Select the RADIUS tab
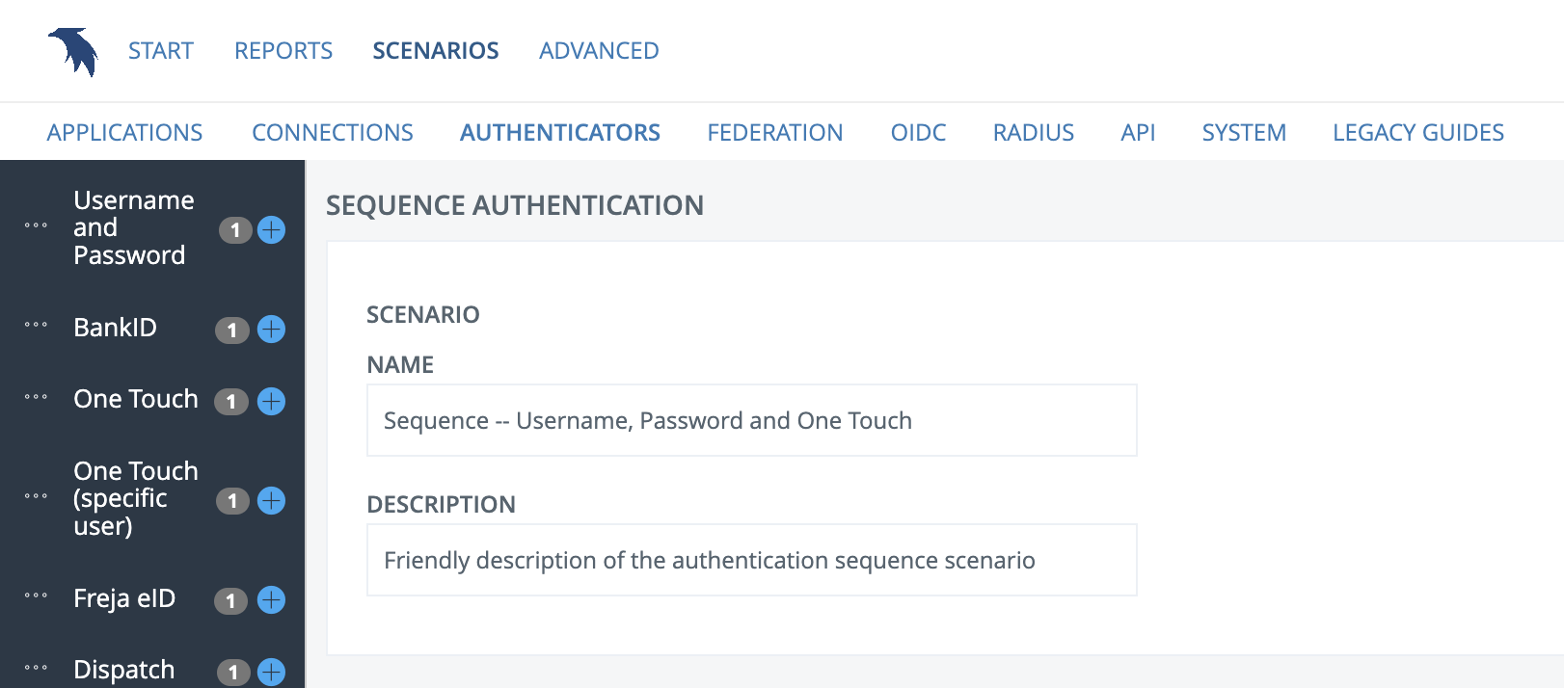 point(1034,132)
